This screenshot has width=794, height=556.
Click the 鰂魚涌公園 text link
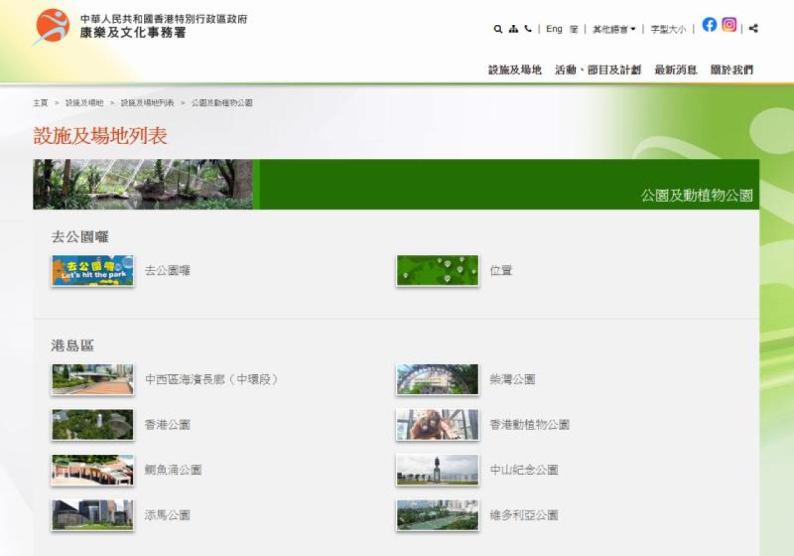pyautogui.click(x=173, y=470)
